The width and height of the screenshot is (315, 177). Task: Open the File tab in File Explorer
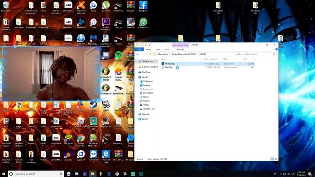pyautogui.click(x=139, y=49)
